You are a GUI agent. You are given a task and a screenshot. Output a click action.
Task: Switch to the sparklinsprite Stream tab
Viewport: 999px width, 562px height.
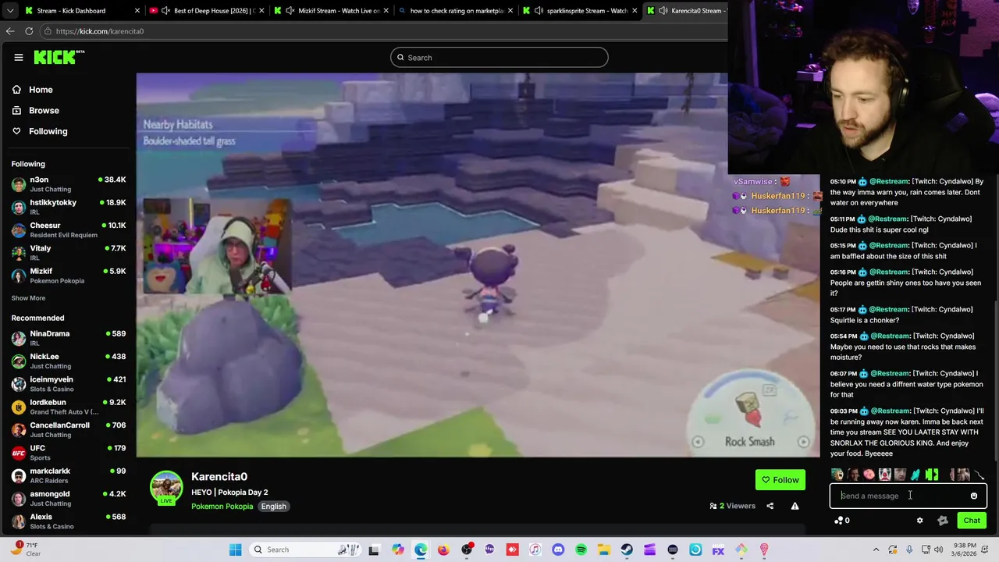(581, 11)
